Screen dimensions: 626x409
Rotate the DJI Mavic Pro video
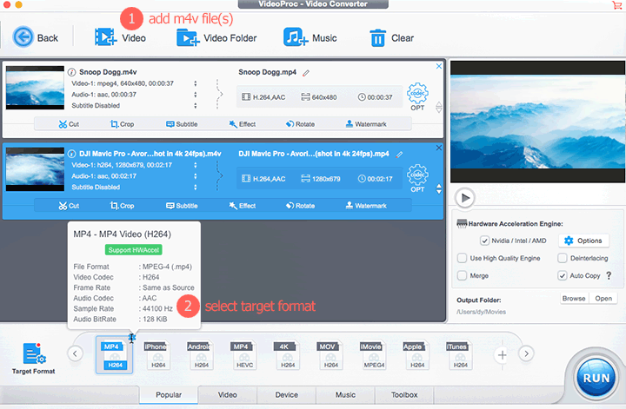(x=300, y=206)
